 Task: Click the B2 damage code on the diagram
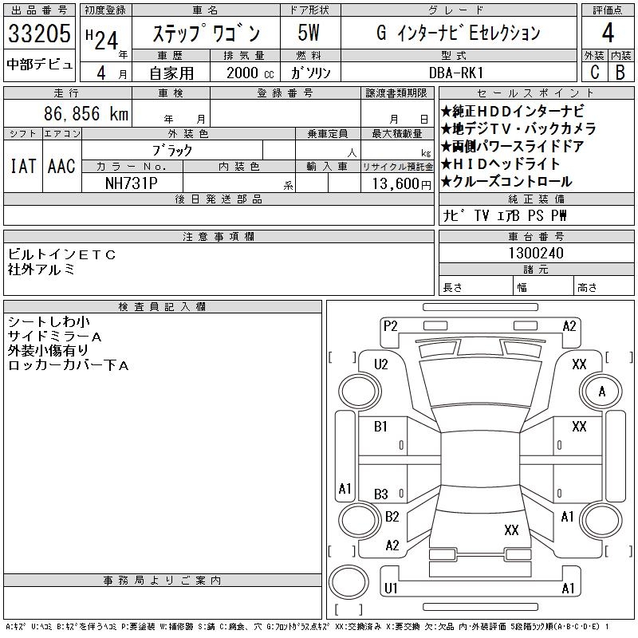[x=392, y=517]
